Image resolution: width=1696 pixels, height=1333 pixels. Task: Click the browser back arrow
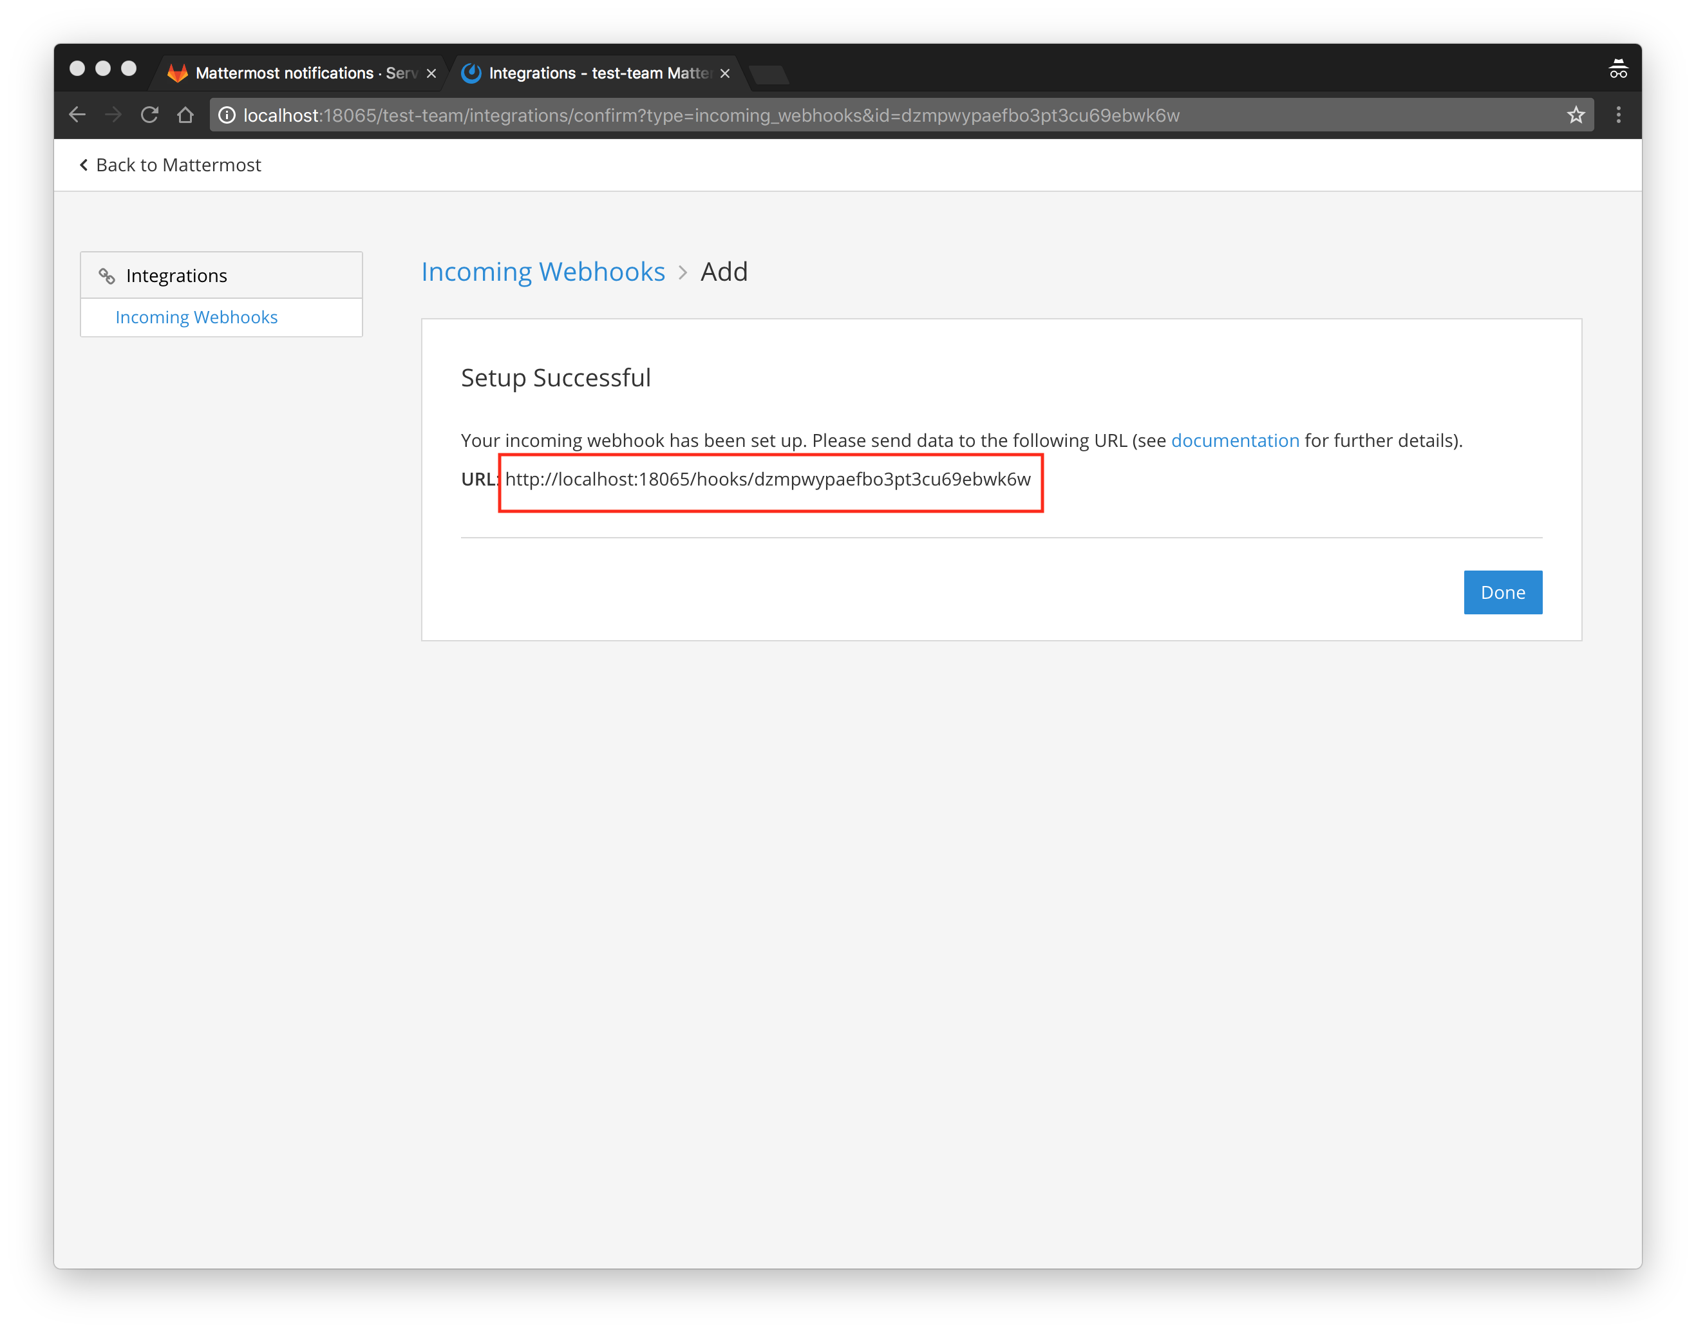point(77,115)
